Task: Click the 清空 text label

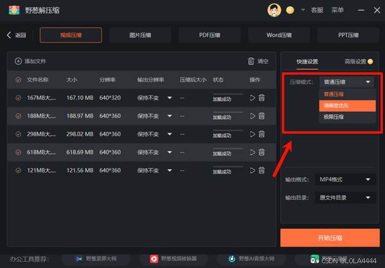Action: point(263,61)
